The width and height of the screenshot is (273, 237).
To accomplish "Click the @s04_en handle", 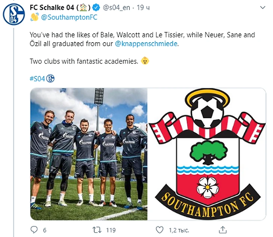I will (116, 7).
